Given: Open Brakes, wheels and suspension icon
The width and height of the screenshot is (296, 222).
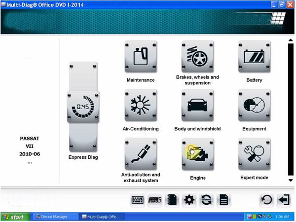Looking at the screenshot, I should click(x=197, y=56).
